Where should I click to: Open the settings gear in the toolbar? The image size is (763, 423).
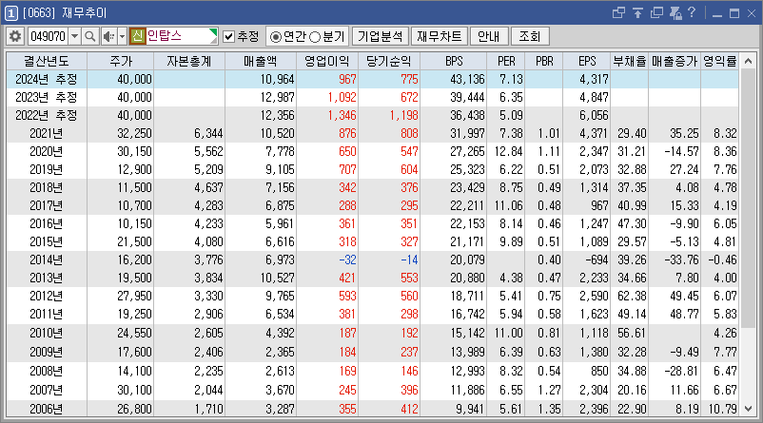[15, 36]
